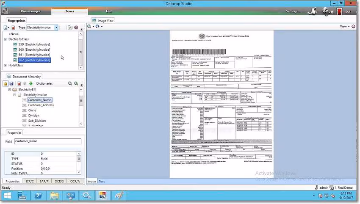
Task: Click the target icon next to View
Action: [353, 27]
